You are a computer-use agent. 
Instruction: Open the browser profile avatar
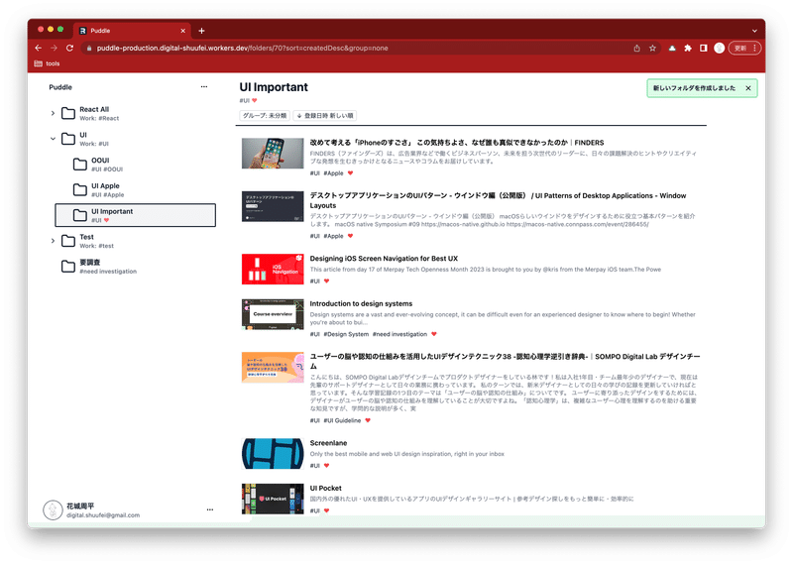(x=720, y=48)
